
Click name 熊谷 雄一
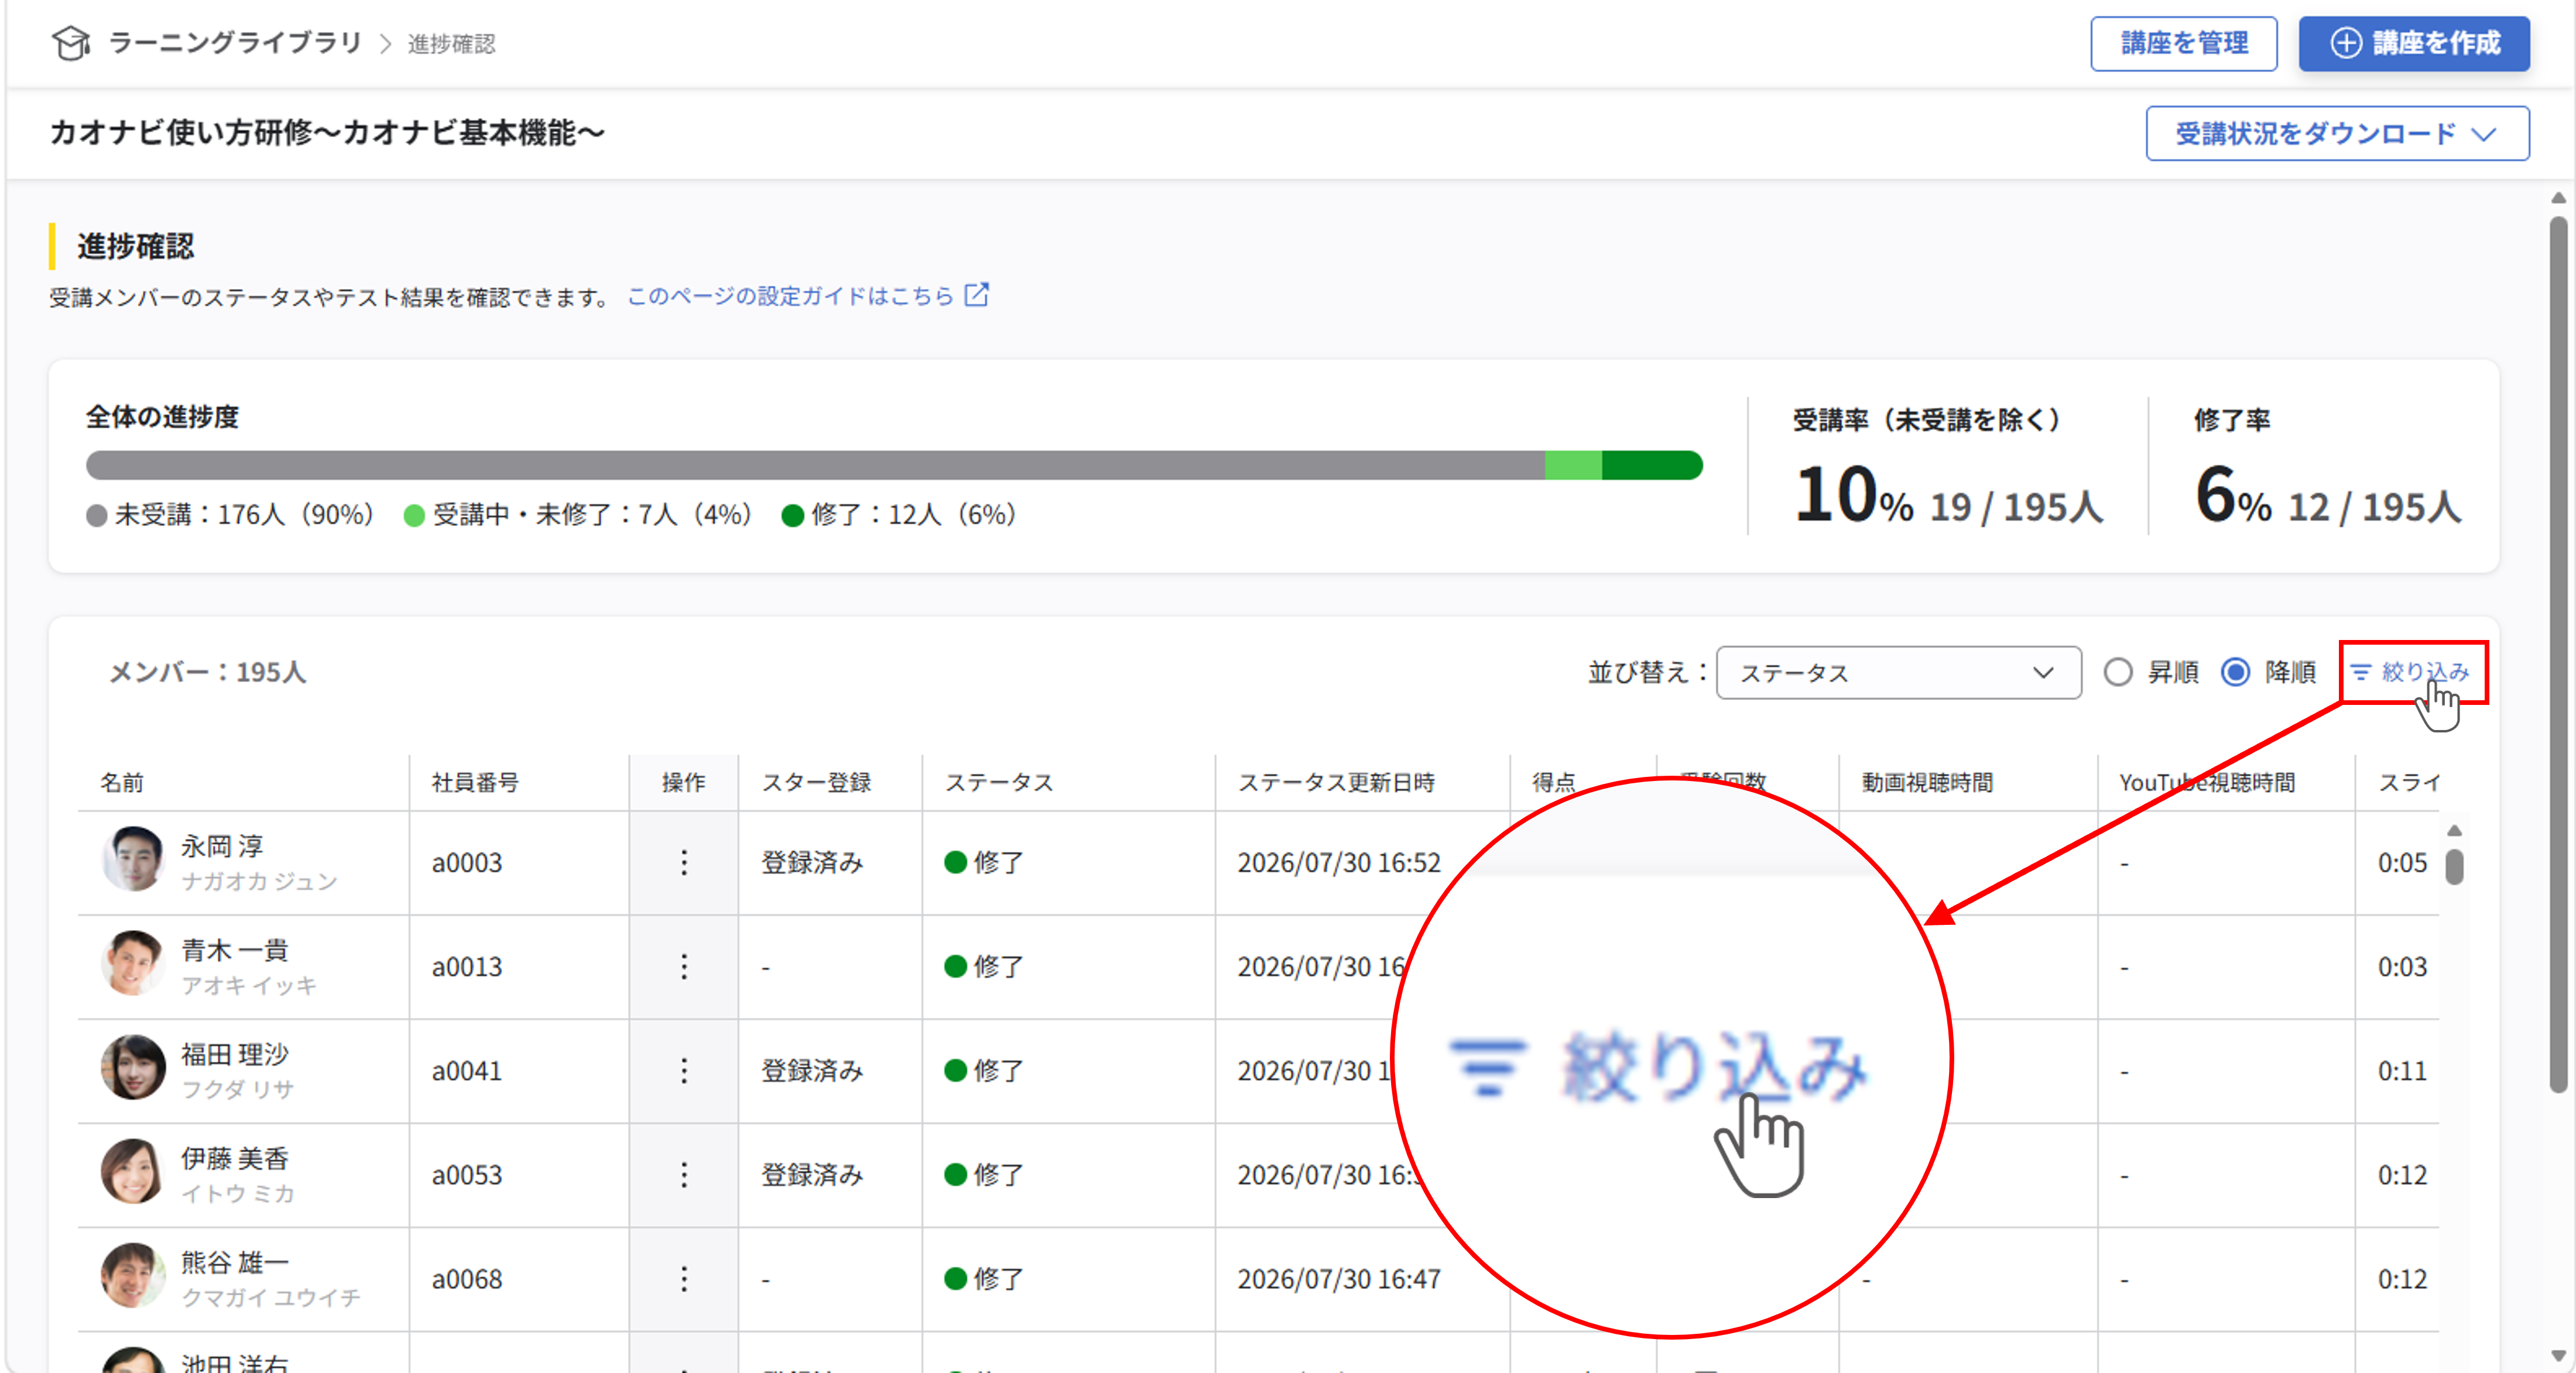coord(235,1262)
